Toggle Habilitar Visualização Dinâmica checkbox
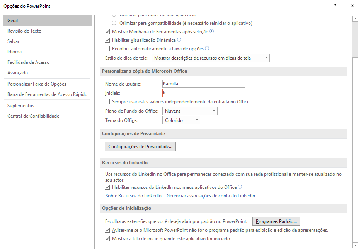This screenshot has height=250, width=361. coord(107,40)
